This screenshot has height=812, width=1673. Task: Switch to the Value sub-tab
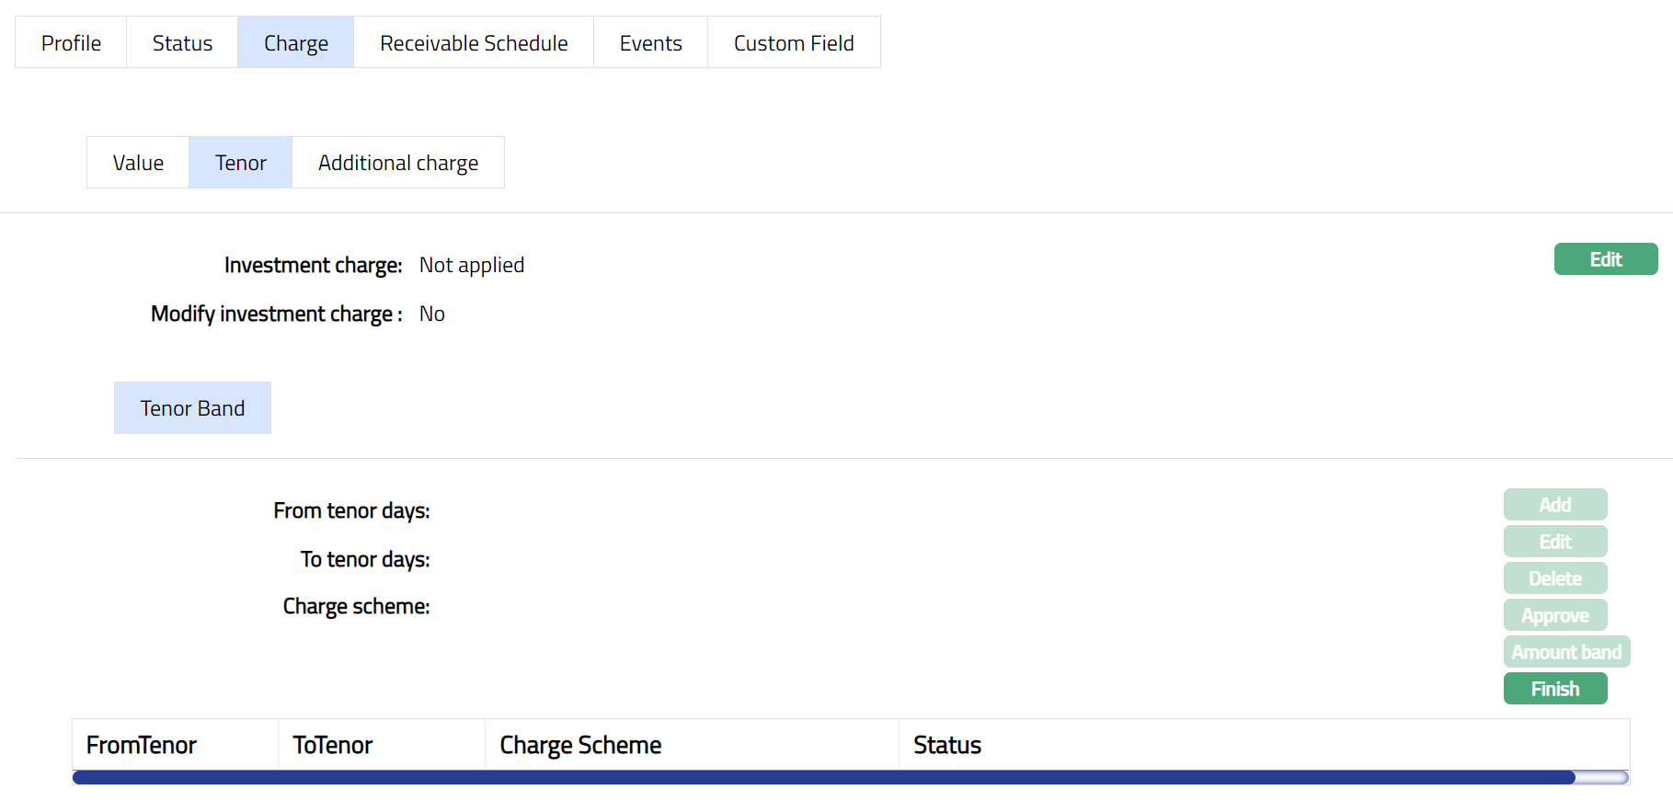(138, 163)
